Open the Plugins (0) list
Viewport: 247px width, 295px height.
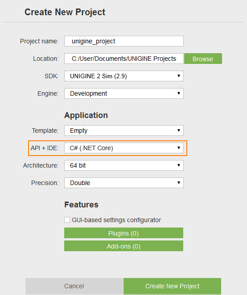click(x=123, y=233)
